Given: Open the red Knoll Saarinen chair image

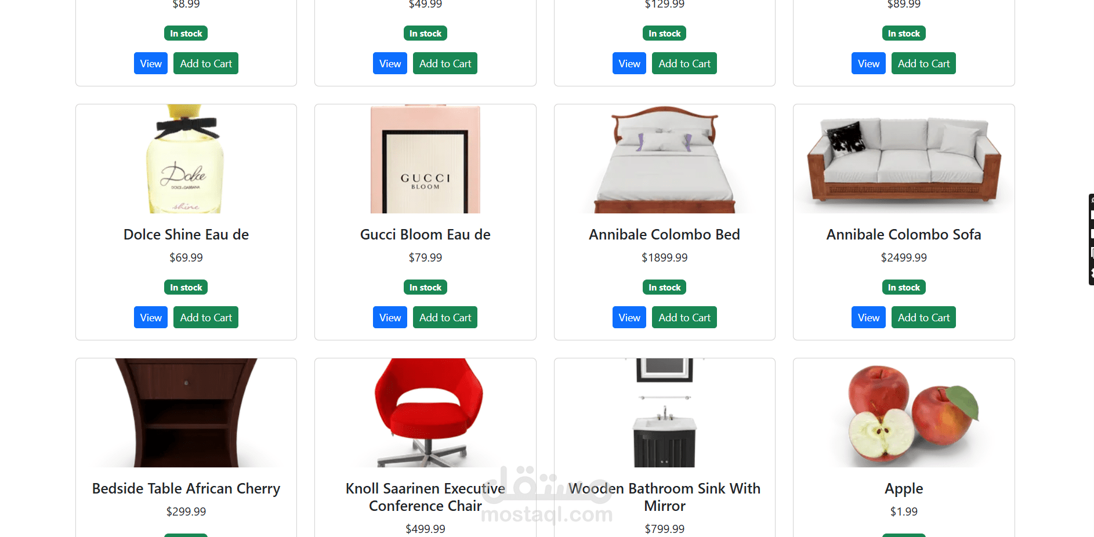Looking at the screenshot, I should pos(425,413).
